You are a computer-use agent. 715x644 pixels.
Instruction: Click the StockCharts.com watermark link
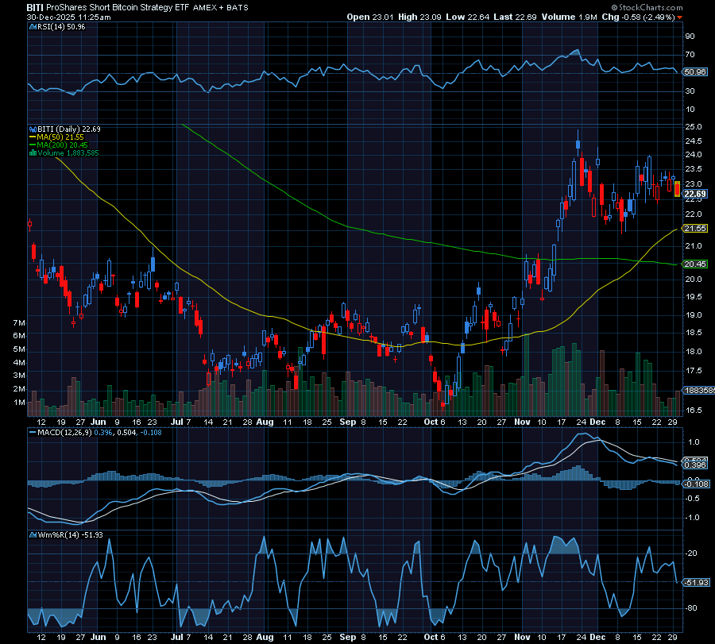click(x=651, y=7)
